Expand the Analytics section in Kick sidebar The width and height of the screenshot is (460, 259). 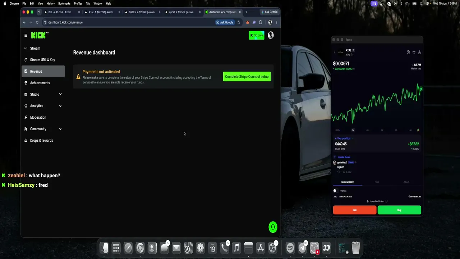(x=60, y=106)
